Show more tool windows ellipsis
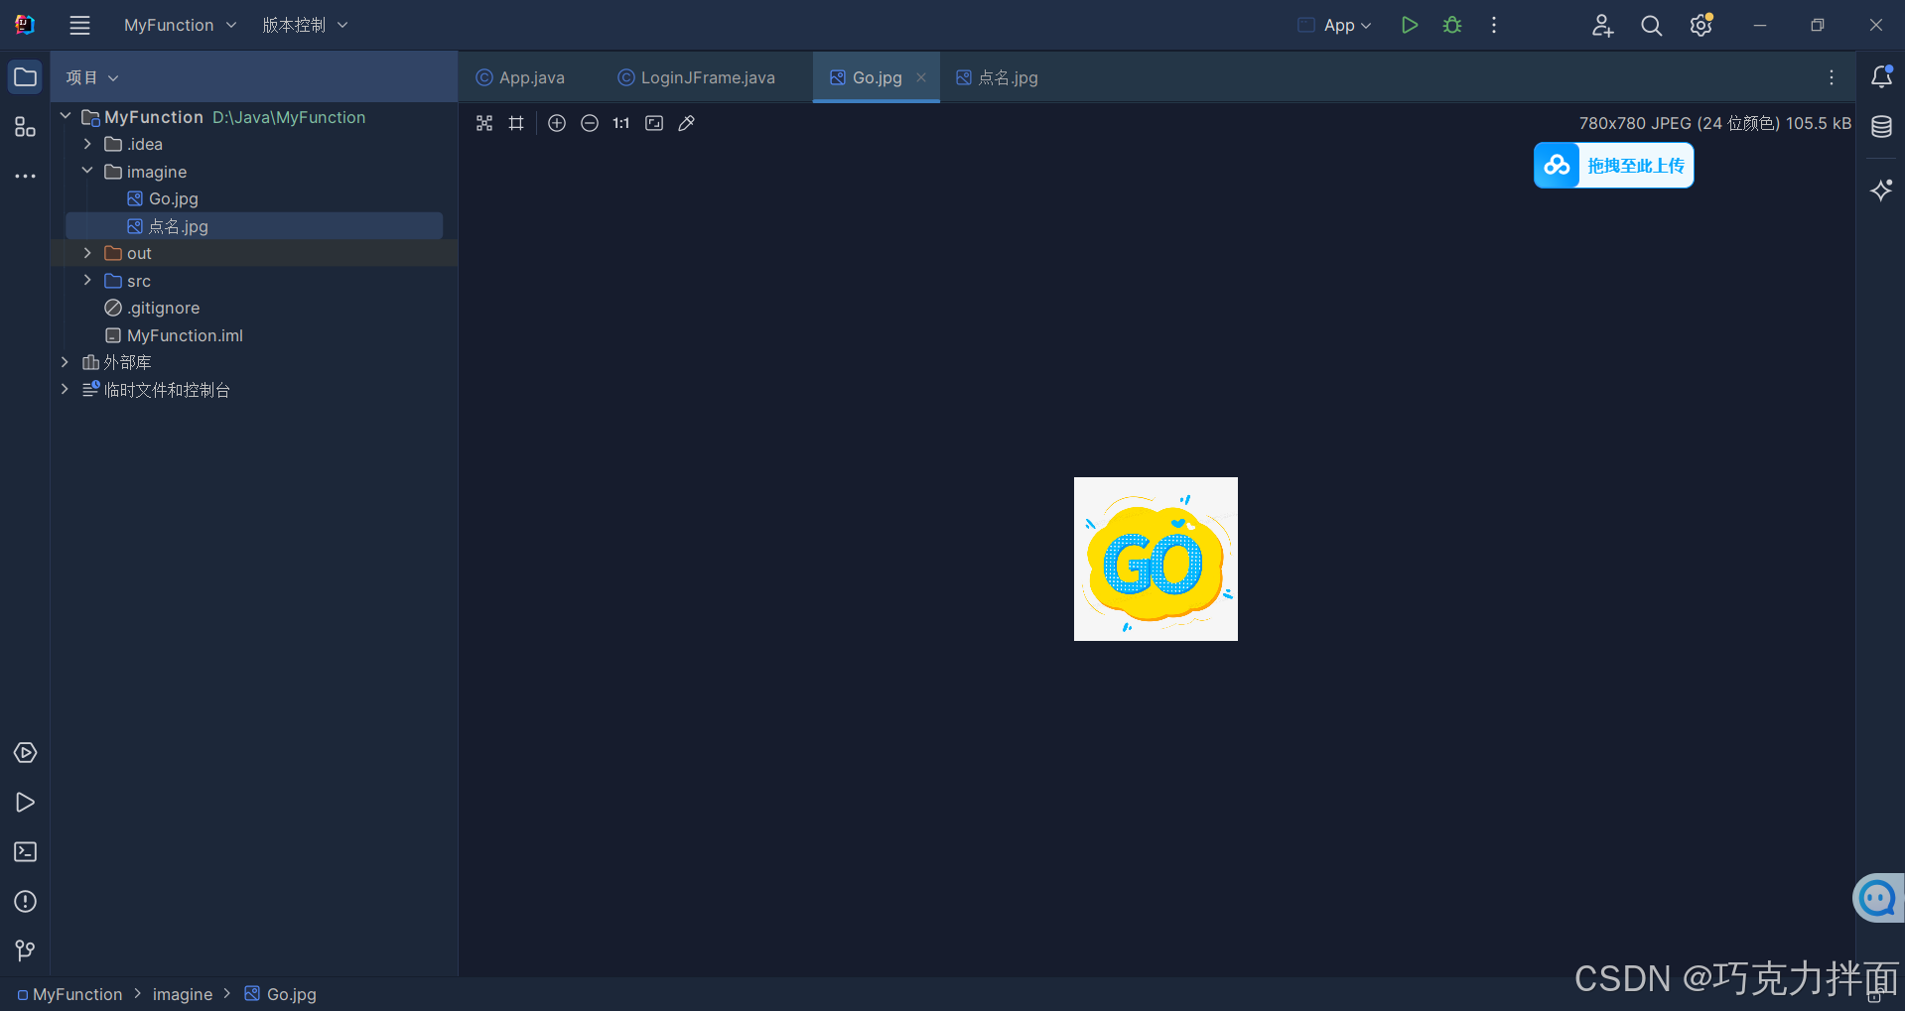 [x=25, y=176]
